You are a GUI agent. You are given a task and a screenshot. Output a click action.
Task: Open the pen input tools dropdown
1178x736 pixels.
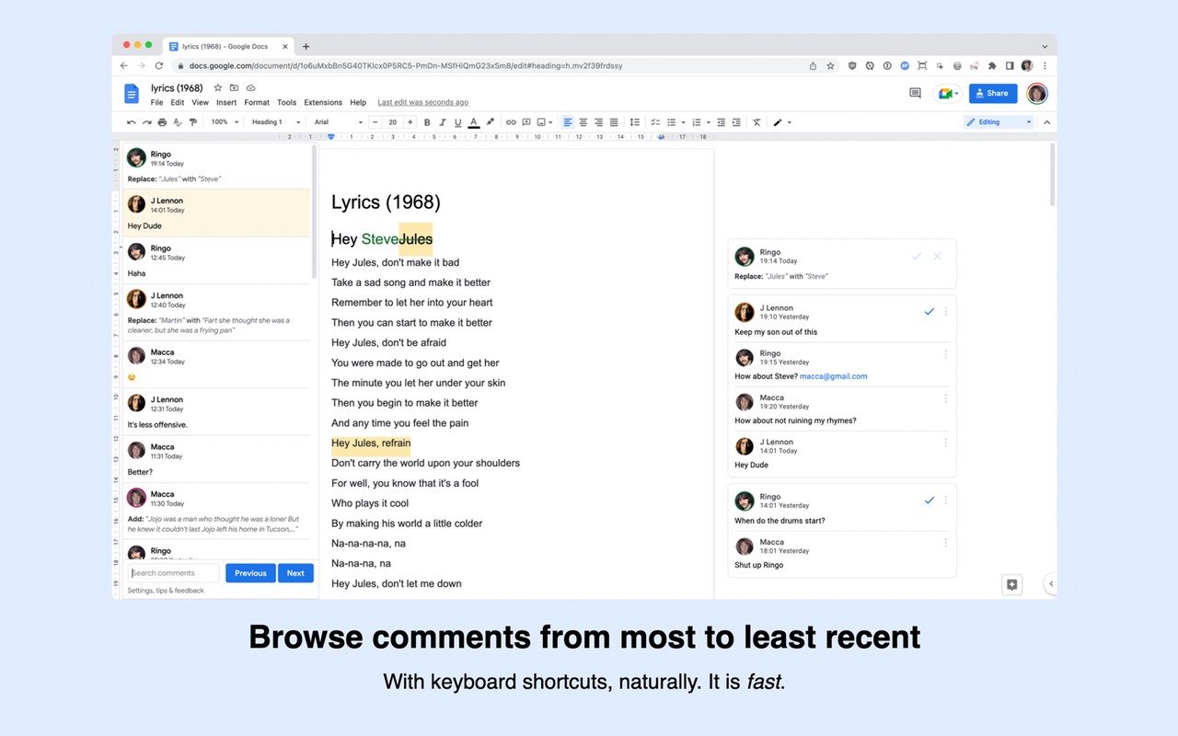pos(782,122)
